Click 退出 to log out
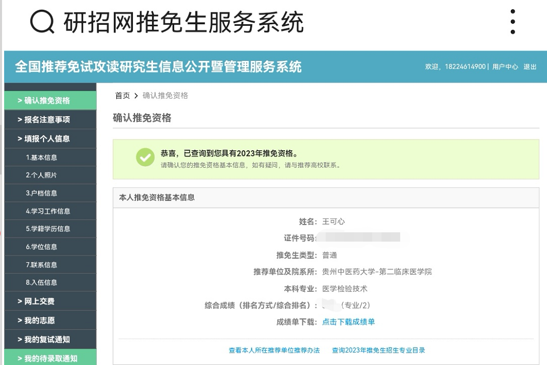Image resolution: width=547 pixels, height=365 pixels. point(530,67)
